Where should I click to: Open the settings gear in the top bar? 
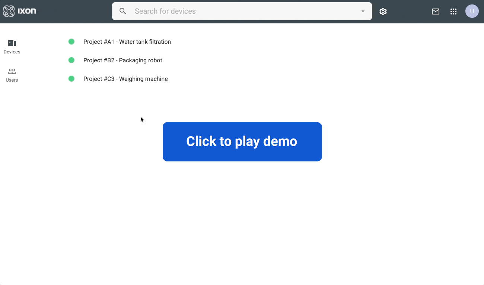point(383,11)
